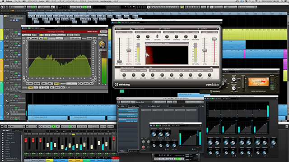Viewport: 289px width, 162px height.
Task: Click the green play button in top transport
Action: tap(85, 7)
